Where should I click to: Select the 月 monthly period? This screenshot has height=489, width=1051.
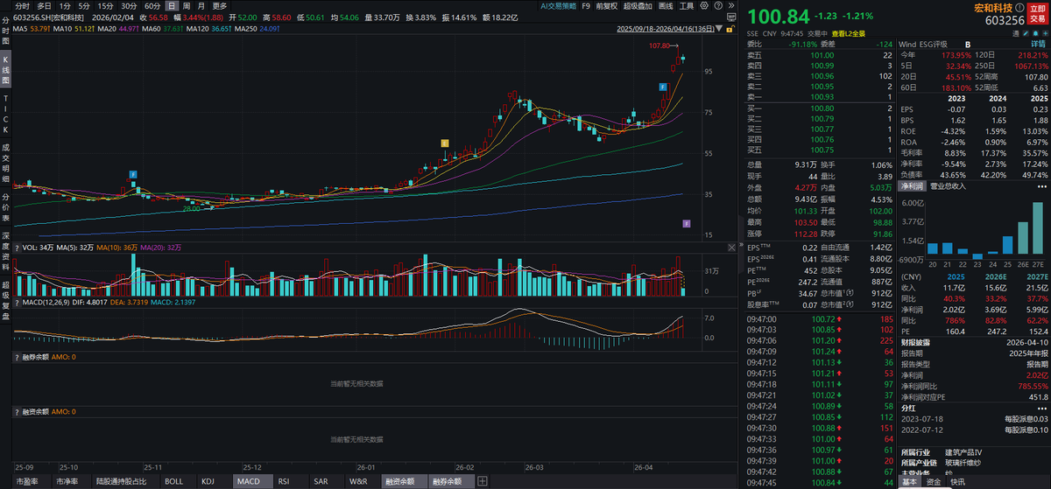click(201, 5)
